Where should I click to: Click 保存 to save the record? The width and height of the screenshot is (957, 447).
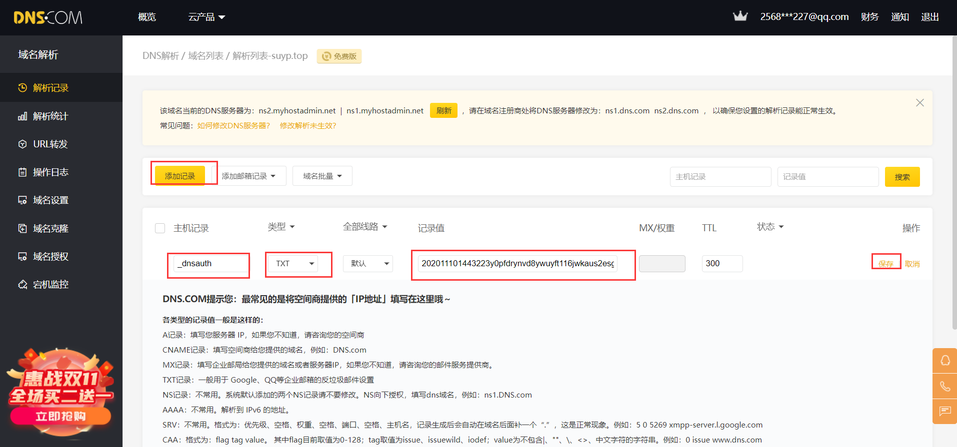coord(886,264)
